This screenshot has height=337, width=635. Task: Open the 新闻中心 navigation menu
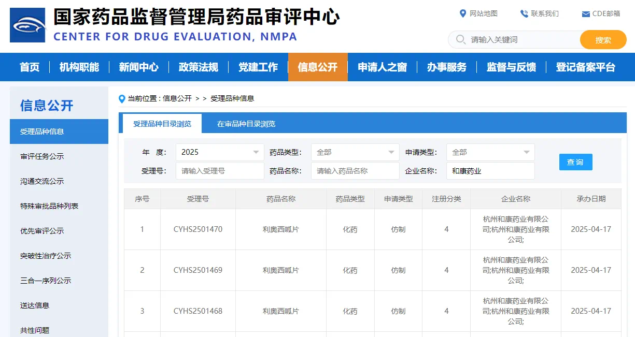click(139, 67)
